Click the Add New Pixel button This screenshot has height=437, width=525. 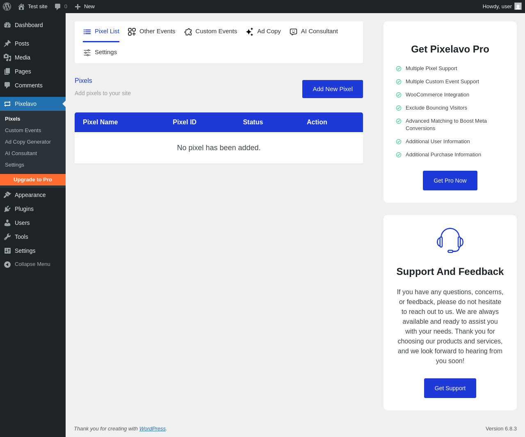(x=333, y=89)
